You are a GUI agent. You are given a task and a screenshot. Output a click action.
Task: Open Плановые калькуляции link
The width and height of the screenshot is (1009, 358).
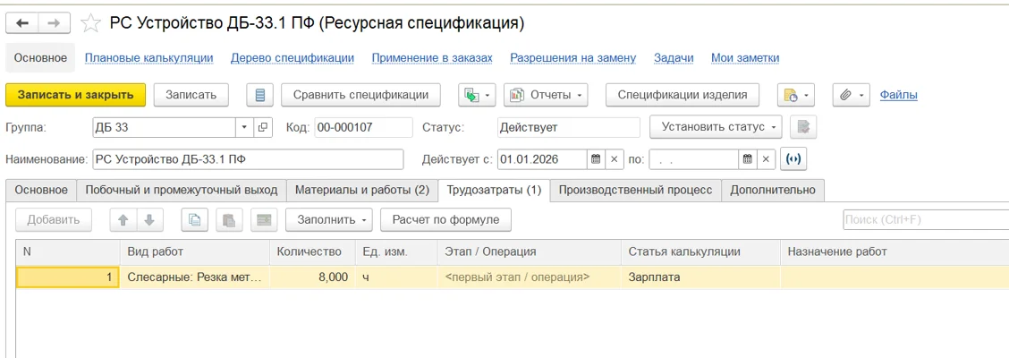148,58
